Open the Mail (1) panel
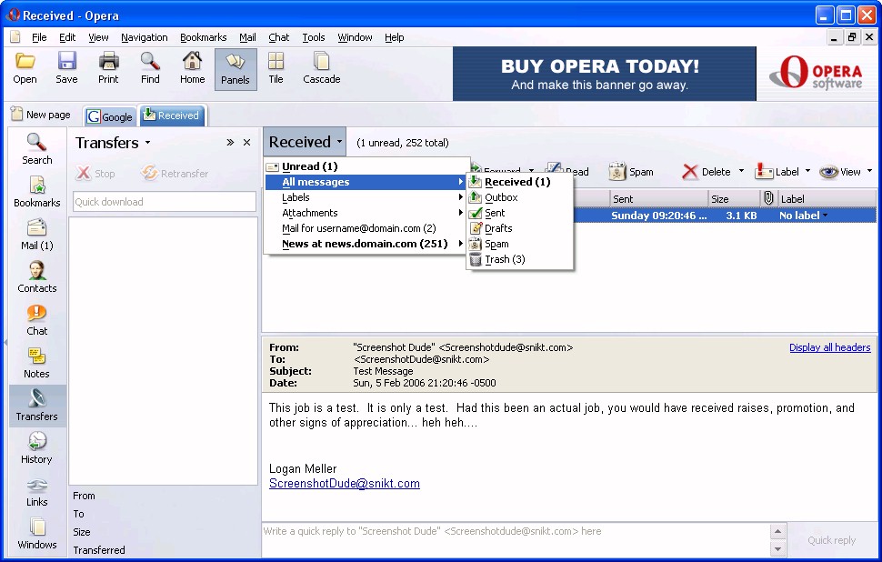The width and height of the screenshot is (882, 562). tap(37, 235)
